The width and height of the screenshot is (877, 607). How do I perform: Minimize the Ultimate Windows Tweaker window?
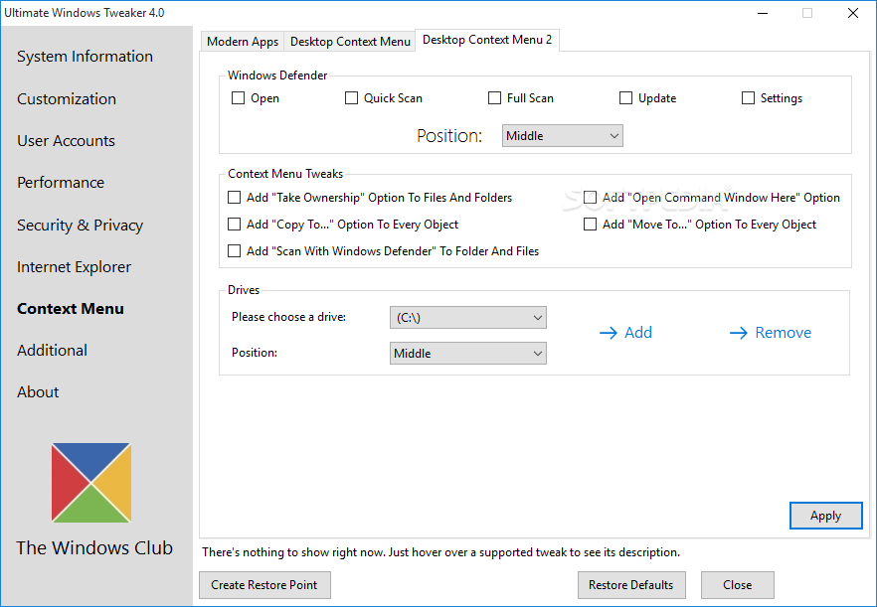pyautogui.click(x=763, y=13)
